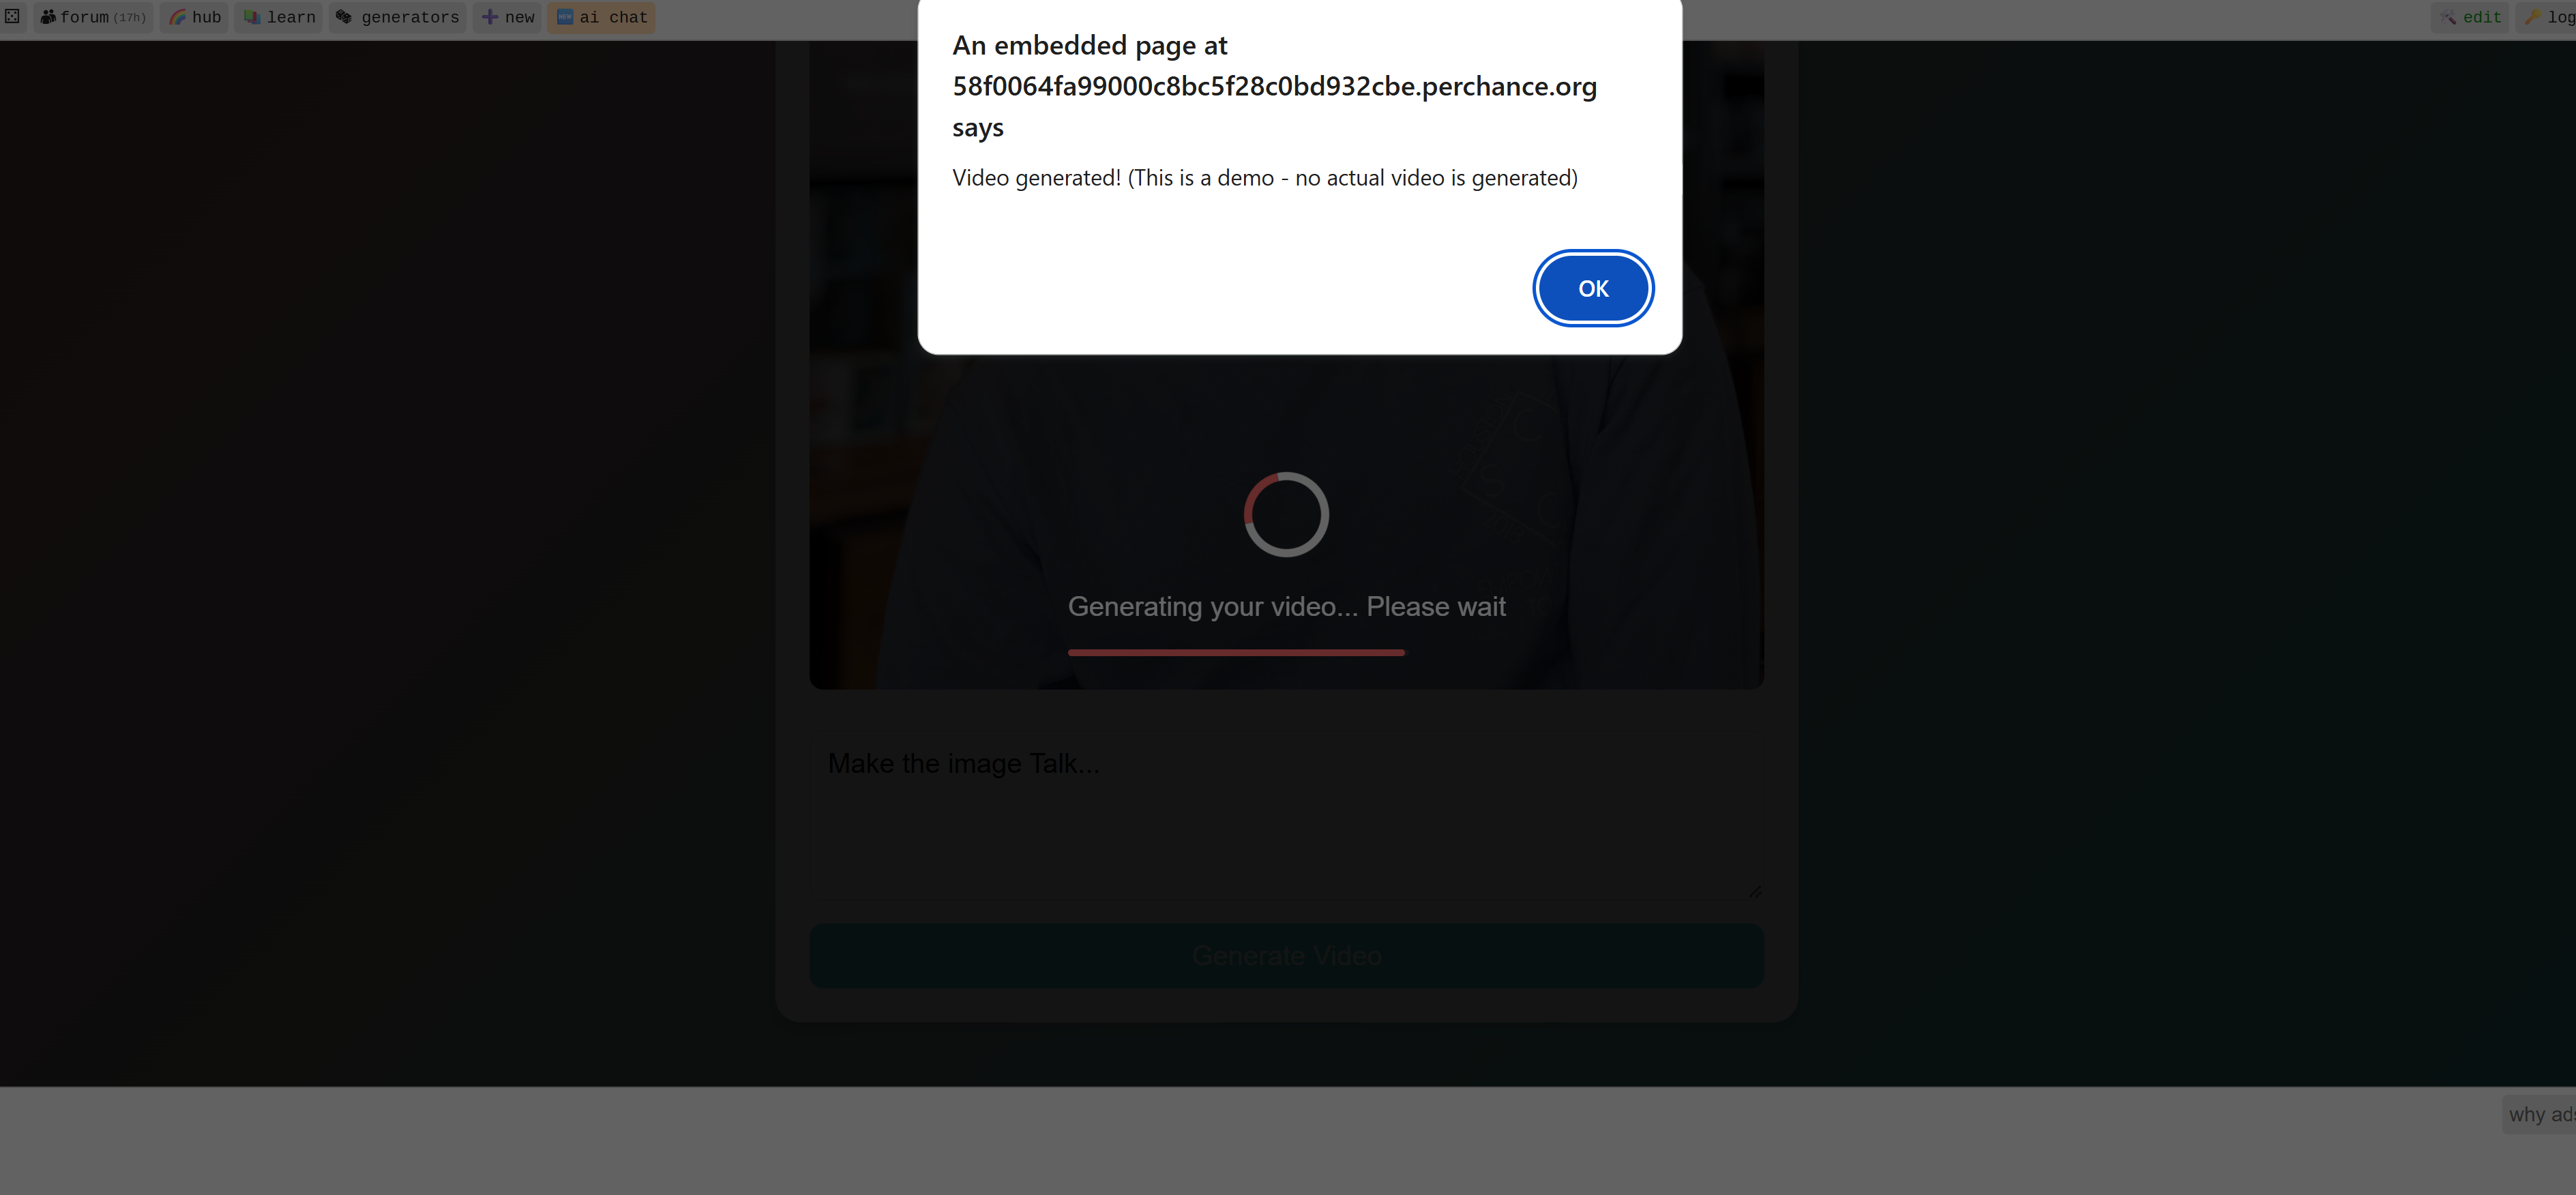The image size is (2576, 1195).
Task: Click the red video generation progress bar
Action: click(1236, 652)
